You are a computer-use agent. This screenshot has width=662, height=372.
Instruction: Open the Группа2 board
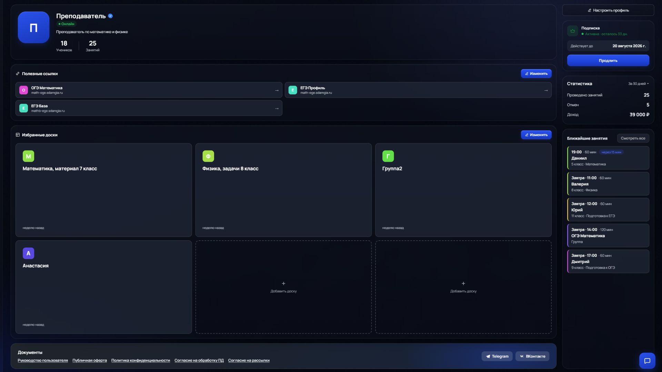[463, 190]
